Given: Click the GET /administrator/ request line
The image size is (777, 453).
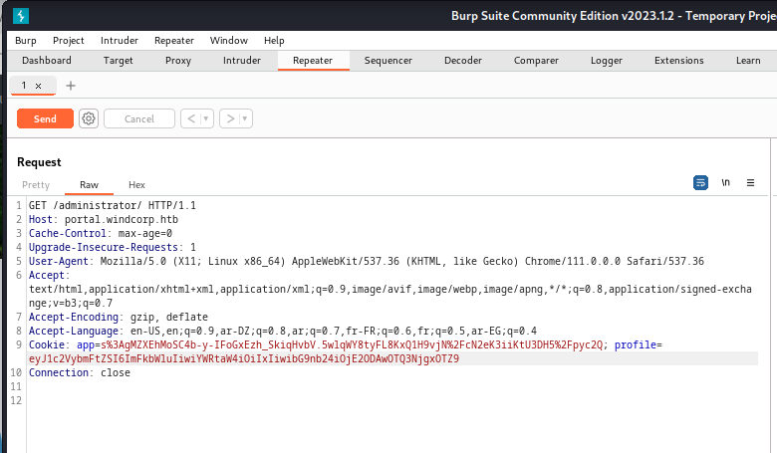Looking at the screenshot, I should (x=112, y=205).
